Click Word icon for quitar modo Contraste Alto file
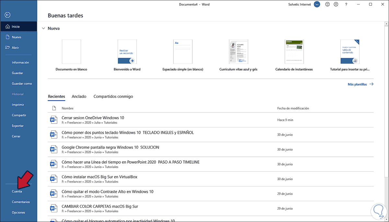 (53, 194)
